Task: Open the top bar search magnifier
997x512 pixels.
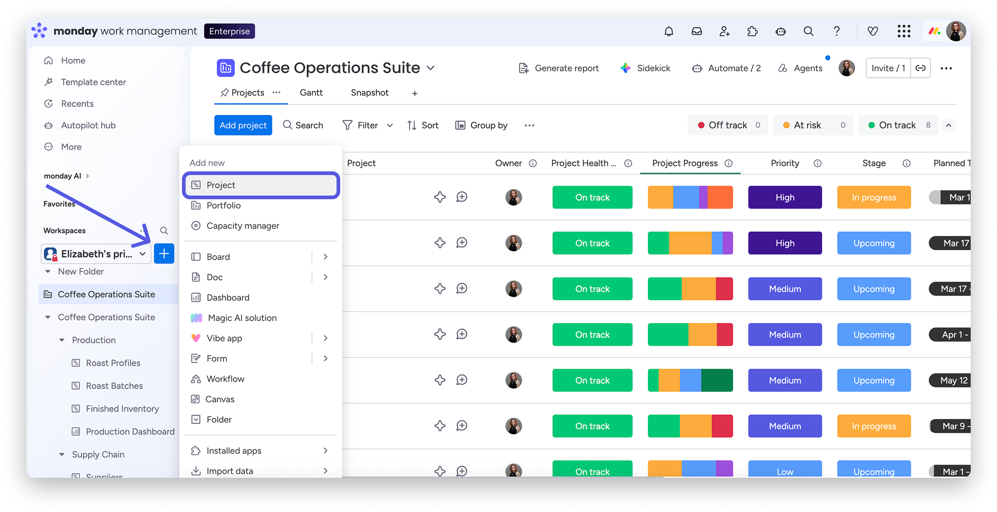Action: (809, 32)
